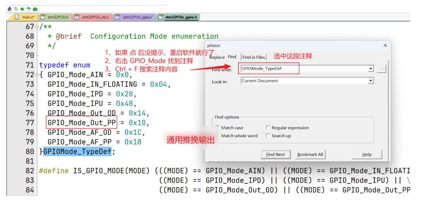Launch the Pack Installer icon
Viewport: 425px width, 207px height.
[x=35, y=9]
